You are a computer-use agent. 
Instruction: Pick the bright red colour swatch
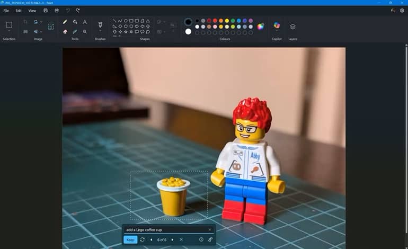coord(215,21)
